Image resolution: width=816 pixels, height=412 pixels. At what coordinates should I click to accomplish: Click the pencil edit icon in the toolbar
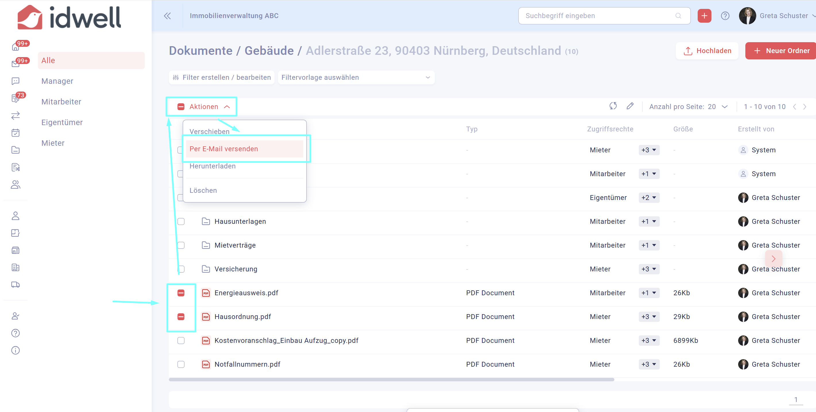pyautogui.click(x=630, y=106)
